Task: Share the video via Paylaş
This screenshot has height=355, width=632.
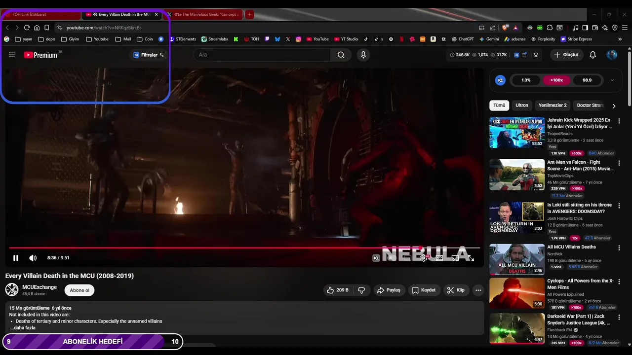Action: pos(389,290)
